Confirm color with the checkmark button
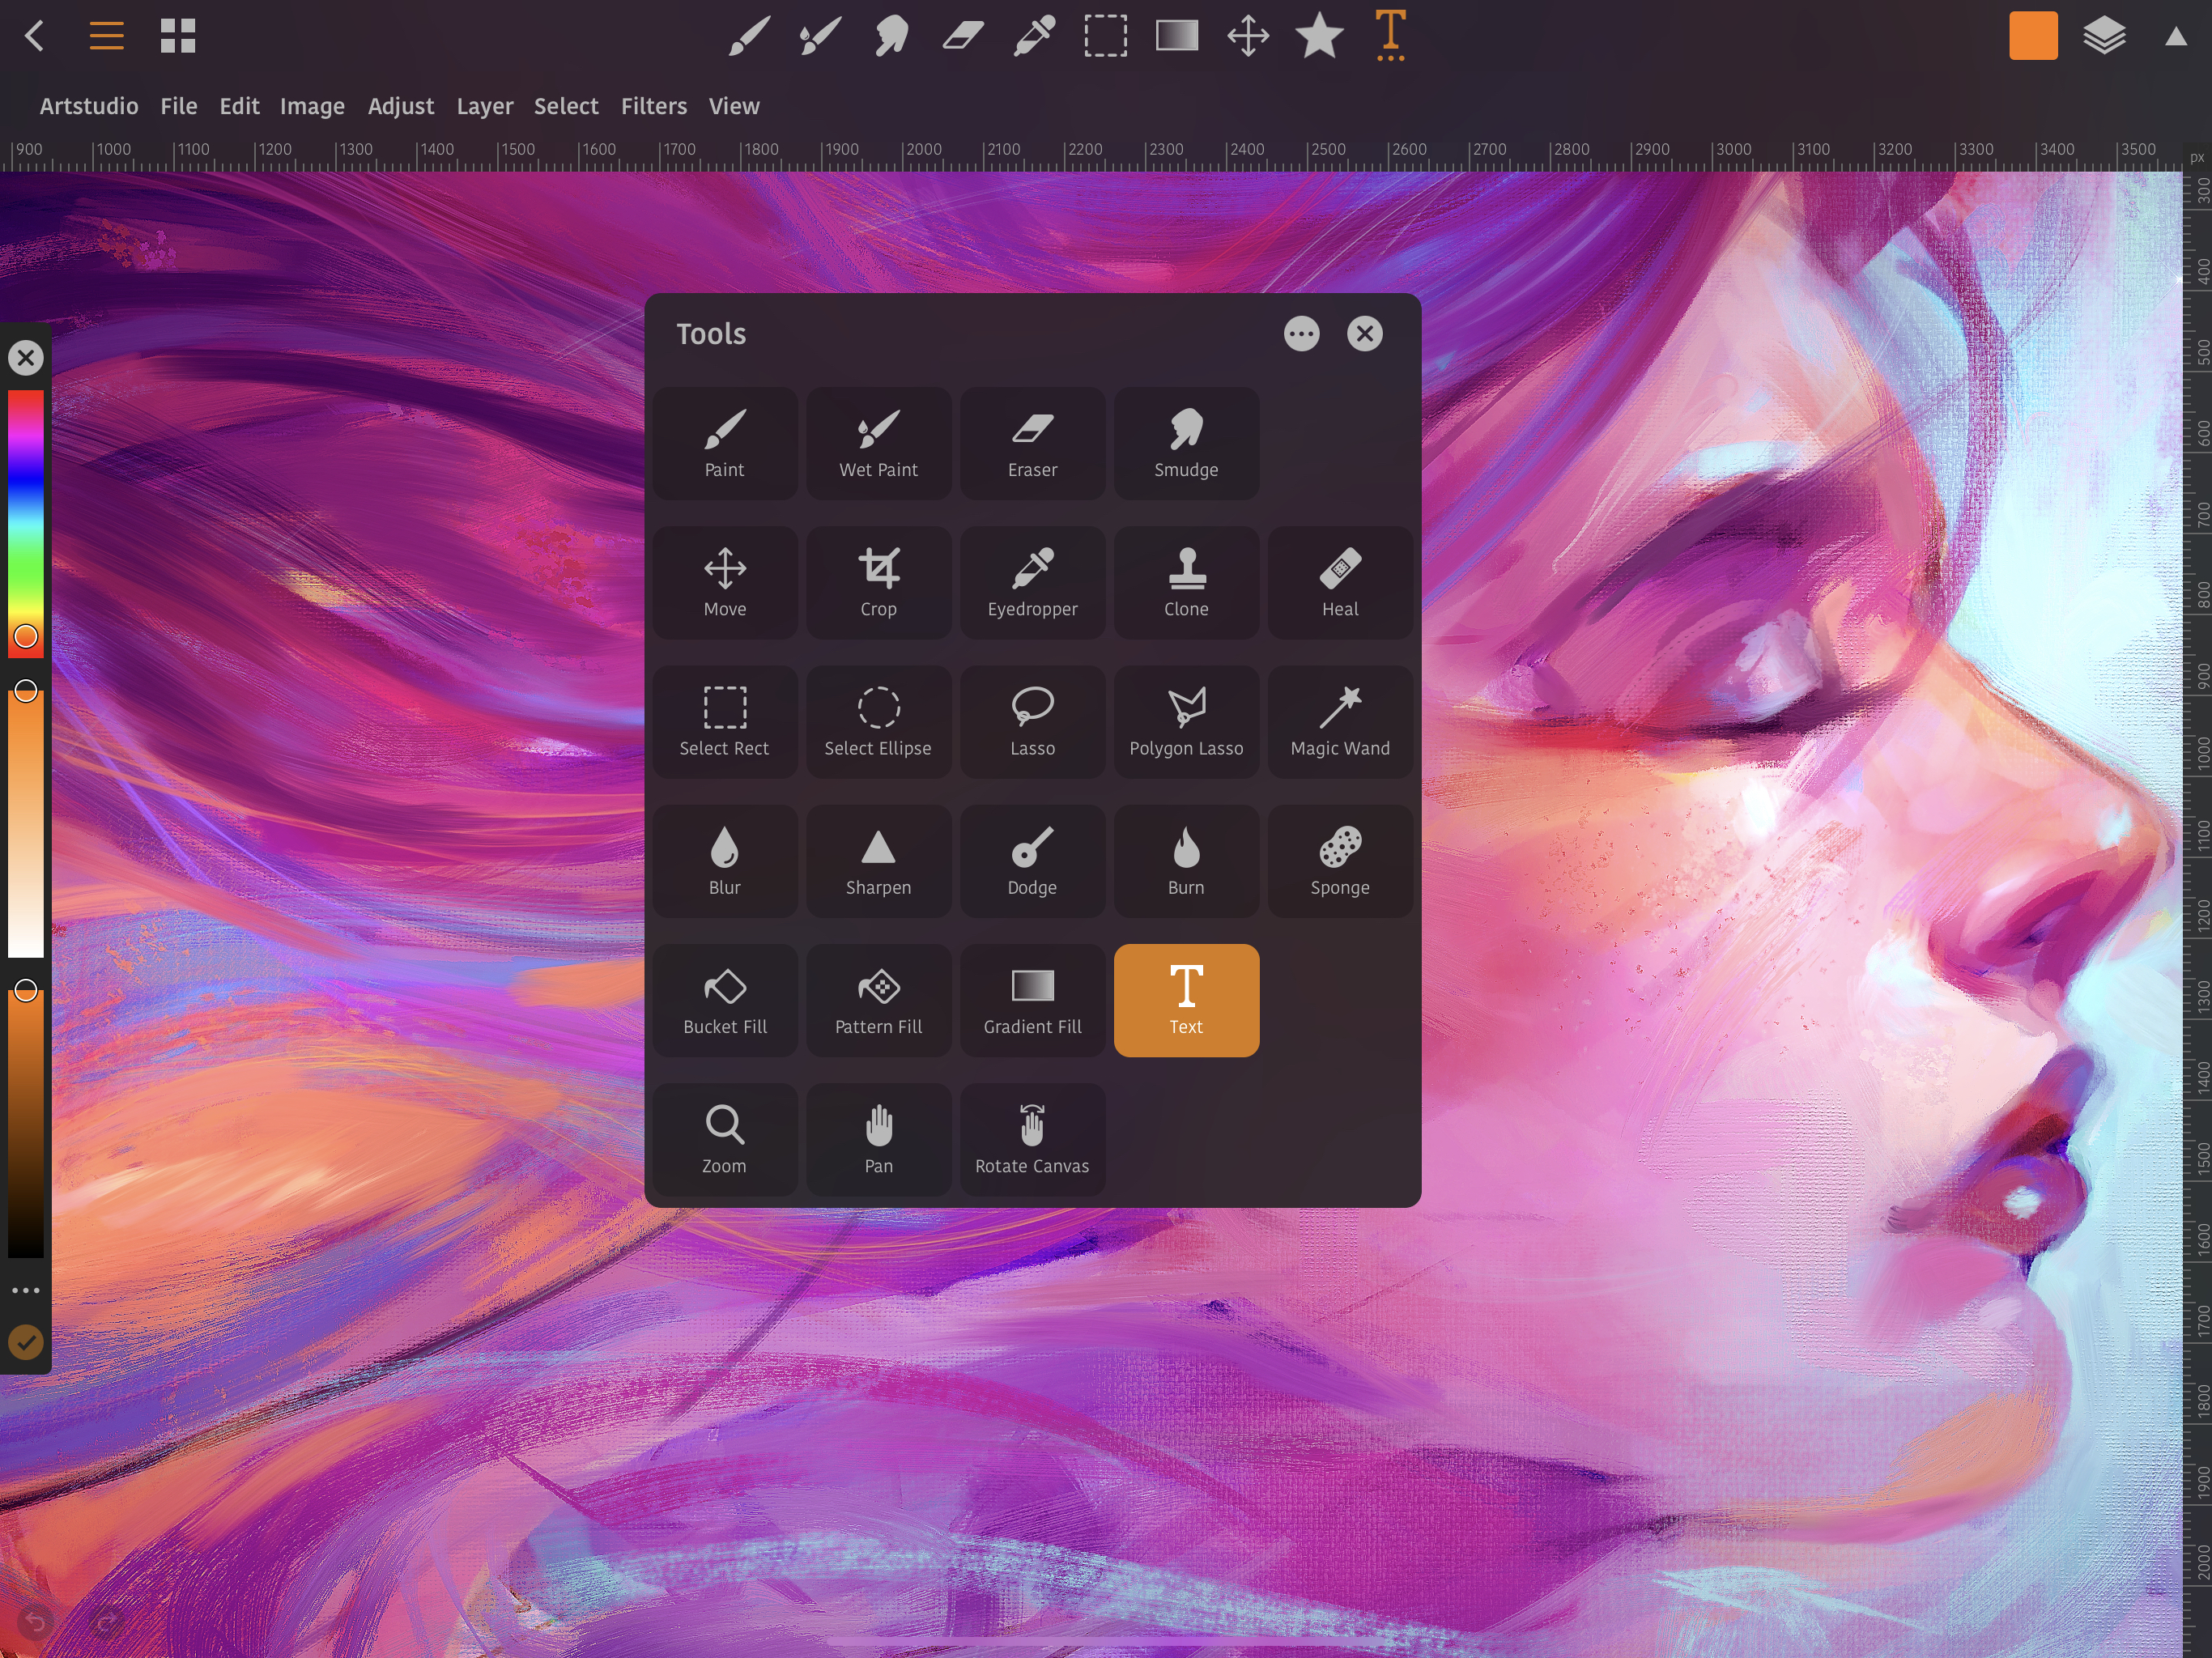2212x1658 pixels. [x=26, y=1342]
